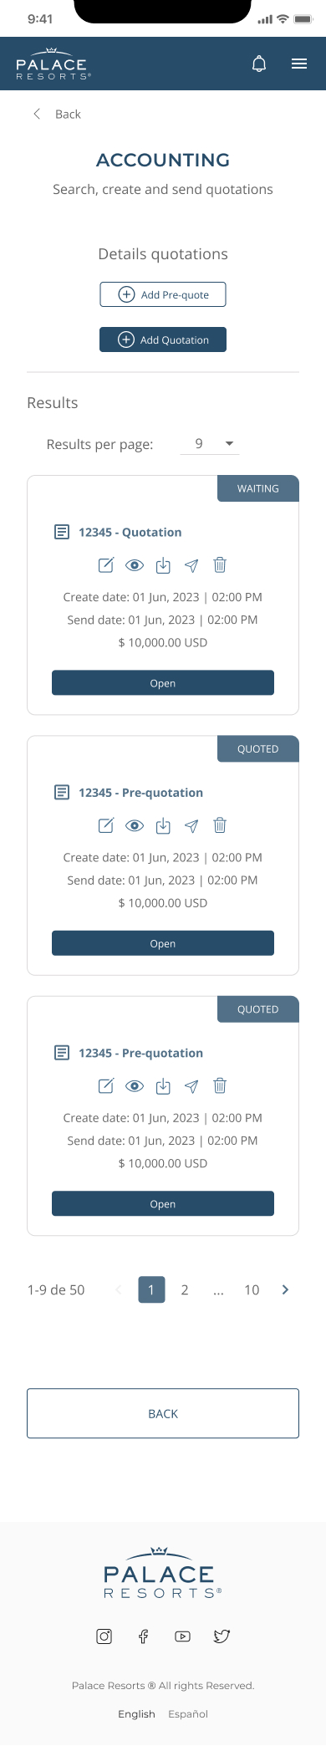This screenshot has width=326, height=1746.
Task: Toggle the eye icon on the last Pre-quotation card
Action: (x=135, y=1086)
